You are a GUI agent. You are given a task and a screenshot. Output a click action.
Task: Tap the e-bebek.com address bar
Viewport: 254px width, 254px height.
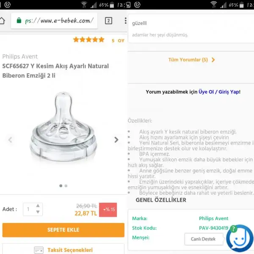[x=54, y=21]
